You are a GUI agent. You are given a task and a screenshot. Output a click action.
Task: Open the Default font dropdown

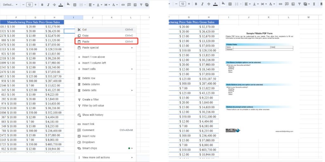click(10, 4)
